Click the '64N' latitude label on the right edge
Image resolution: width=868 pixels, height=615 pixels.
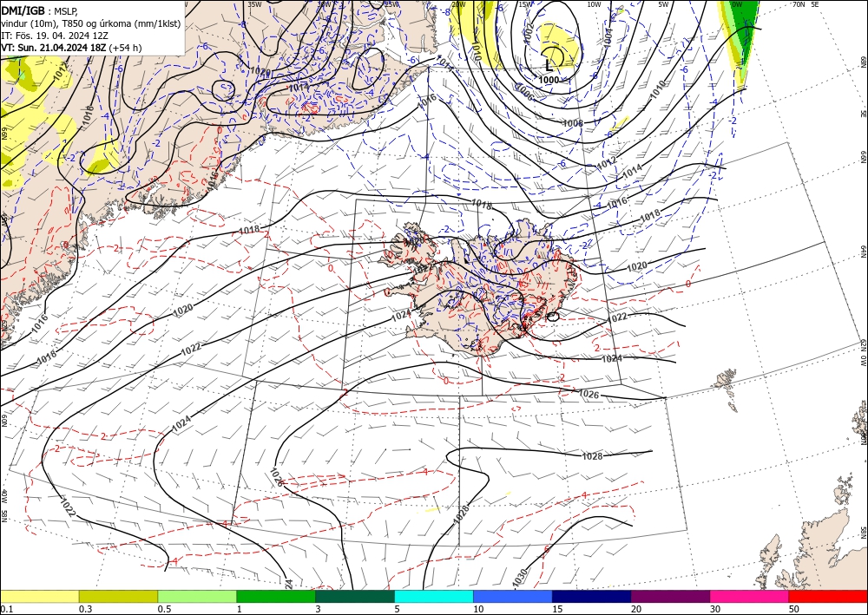[863, 252]
